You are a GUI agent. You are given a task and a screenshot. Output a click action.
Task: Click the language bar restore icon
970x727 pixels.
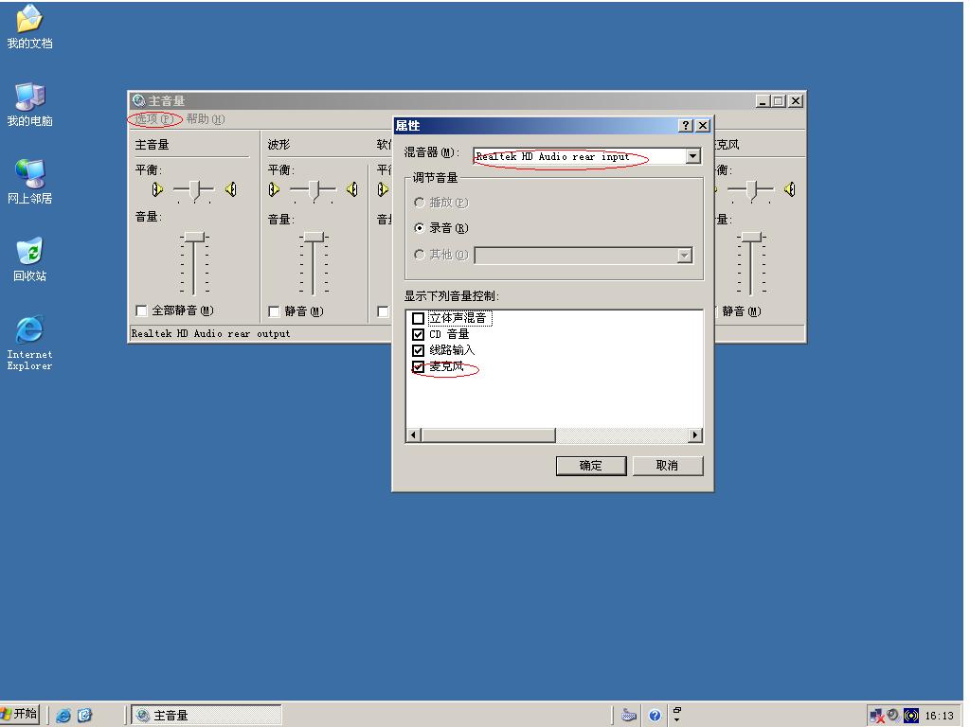click(x=677, y=711)
